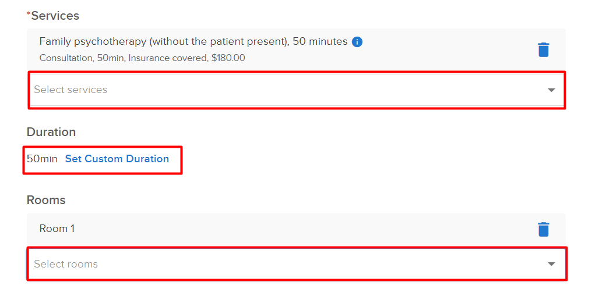Select the red required asterisk by Services
The height and width of the screenshot is (296, 592).
point(29,14)
